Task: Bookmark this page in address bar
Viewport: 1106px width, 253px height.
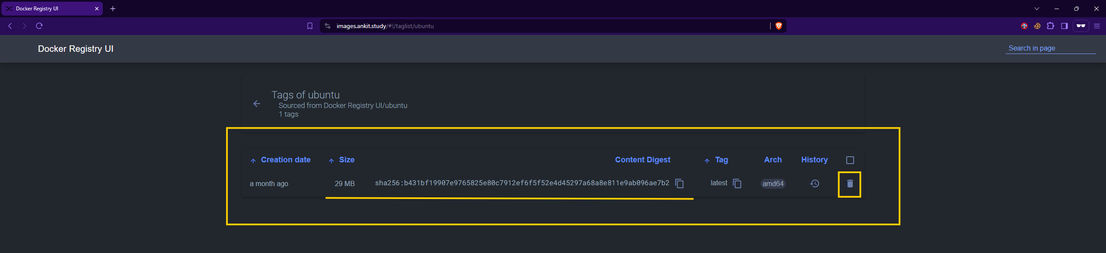Action: 310,26
